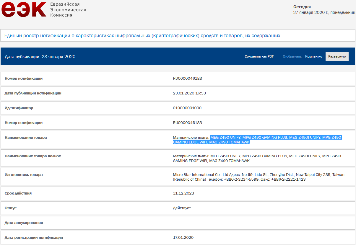Switch display mode to "Компактно"

click(x=314, y=56)
